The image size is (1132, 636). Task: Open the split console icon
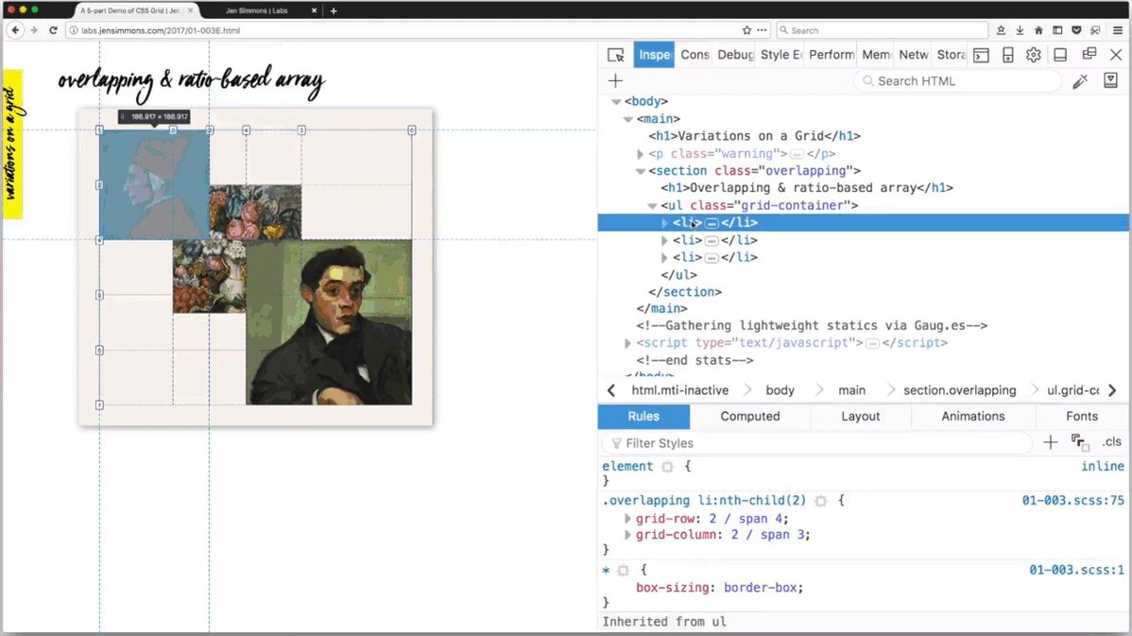click(981, 55)
